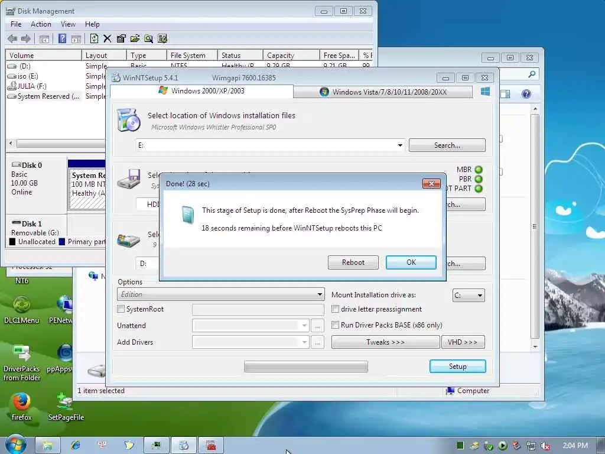The width and height of the screenshot is (605, 454).
Task: Click the BOOT PART green status light
Action: (x=479, y=189)
